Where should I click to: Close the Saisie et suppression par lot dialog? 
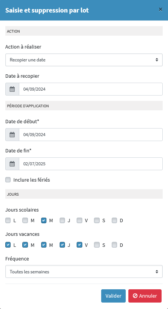coord(160,9)
